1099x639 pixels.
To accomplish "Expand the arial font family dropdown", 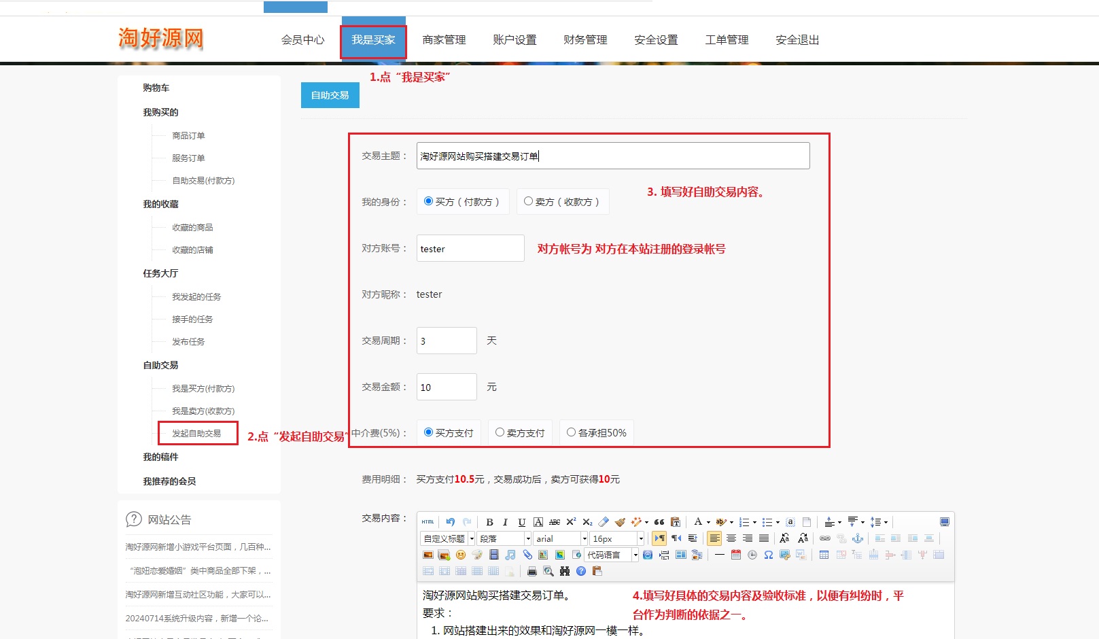I will click(584, 538).
